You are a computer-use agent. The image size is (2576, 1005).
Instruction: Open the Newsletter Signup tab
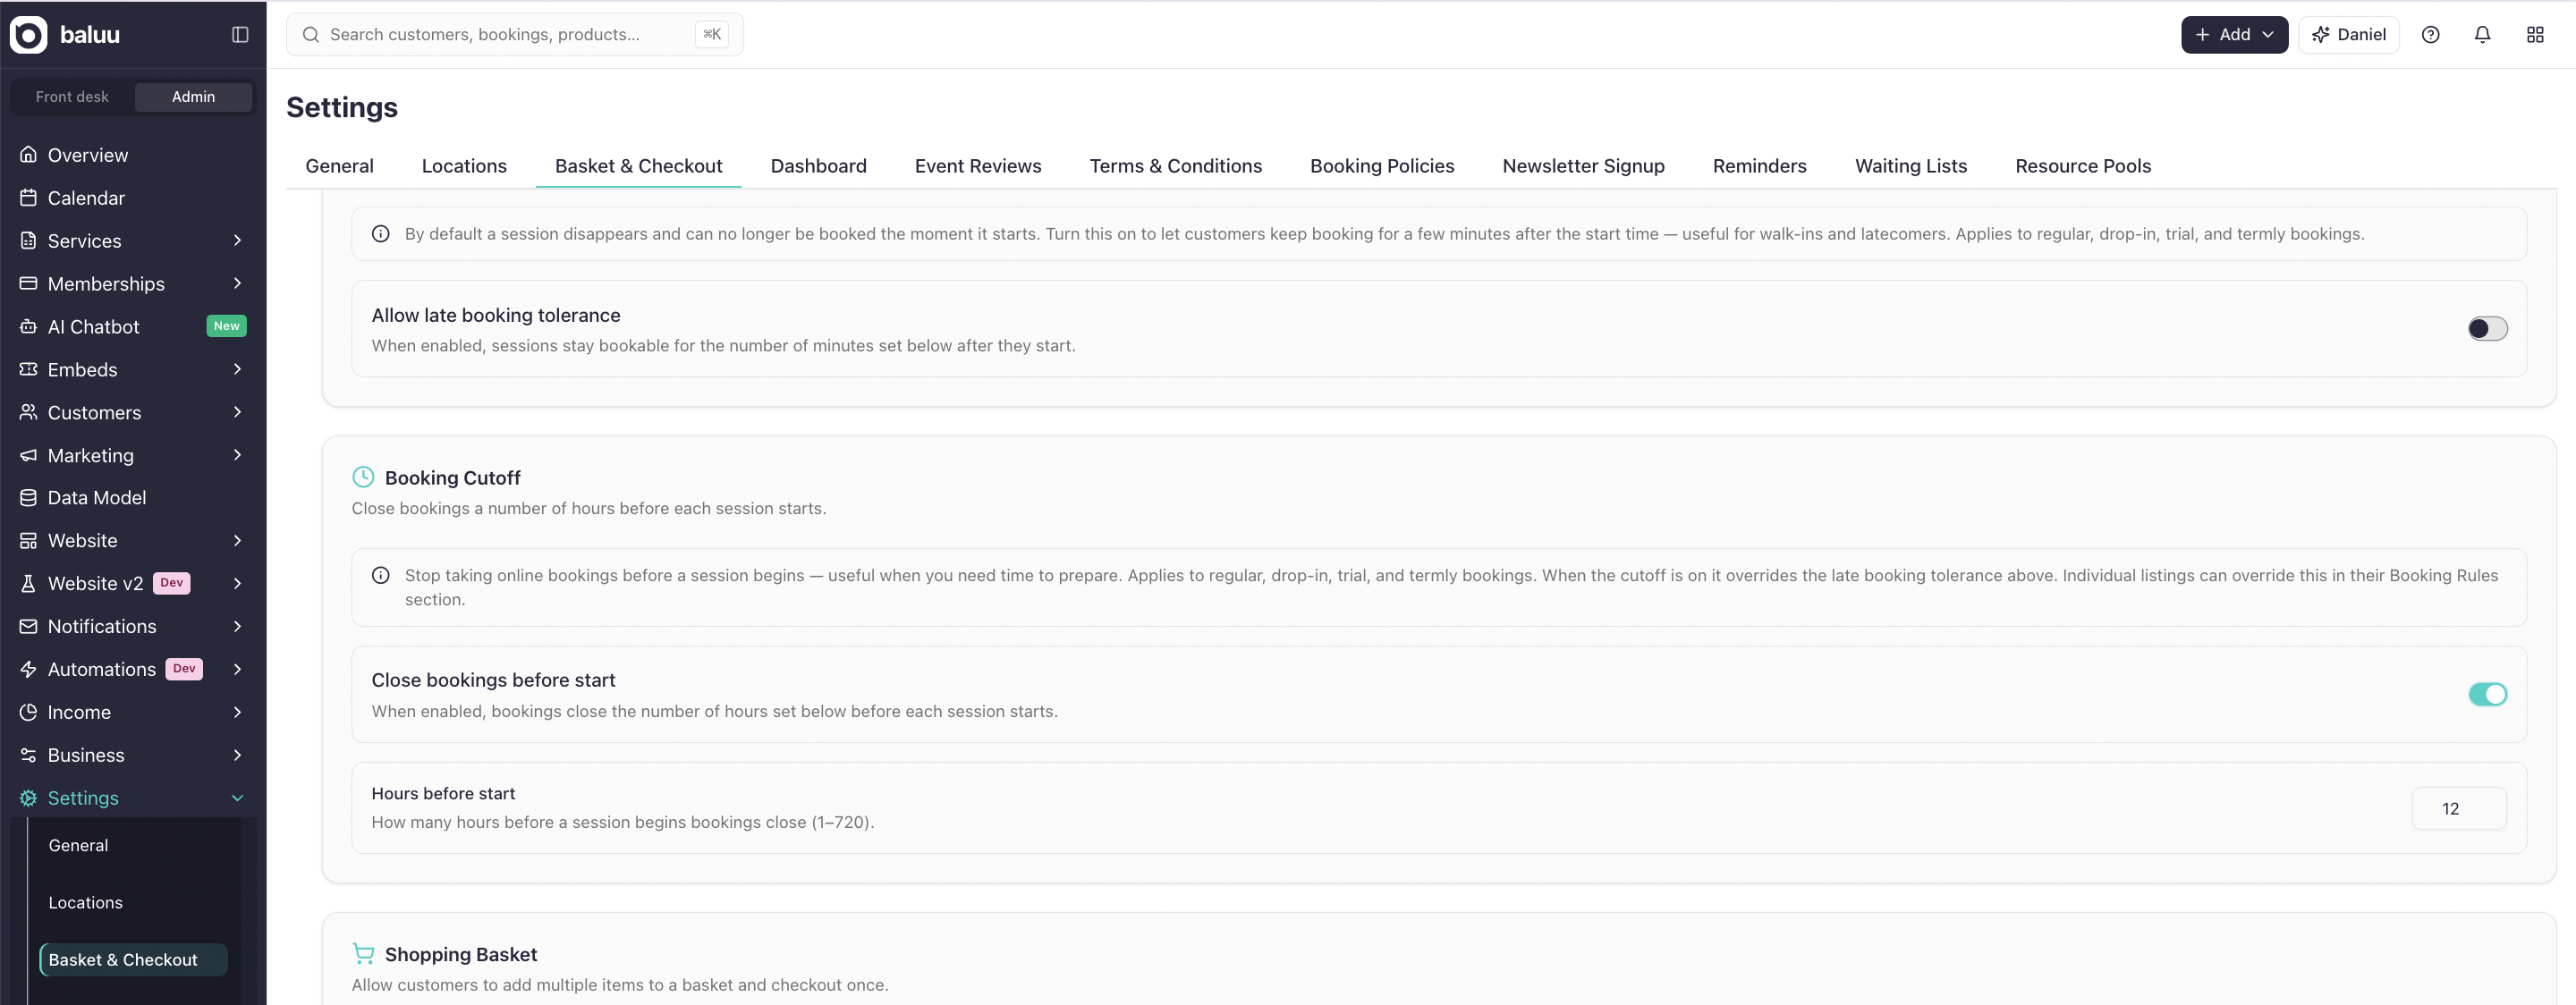pos(1583,166)
